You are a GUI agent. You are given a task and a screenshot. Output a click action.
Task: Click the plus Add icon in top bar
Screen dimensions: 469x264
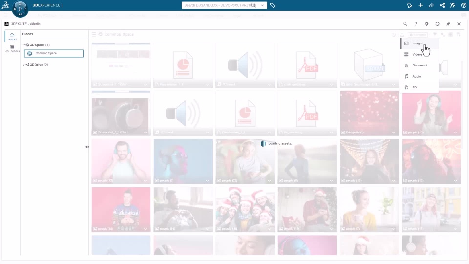[421, 5]
